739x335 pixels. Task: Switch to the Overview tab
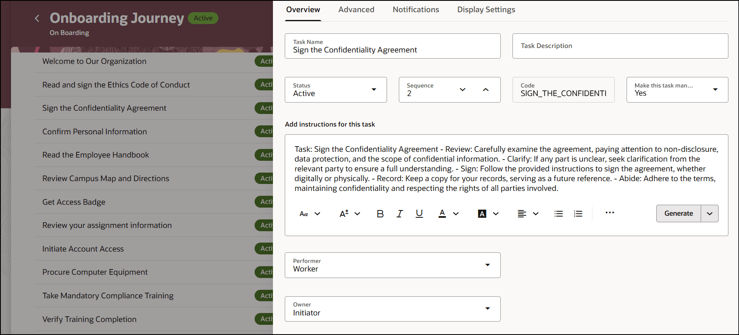(303, 9)
